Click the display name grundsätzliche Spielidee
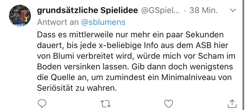The width and height of the screenshot is (246, 110). [87, 10]
